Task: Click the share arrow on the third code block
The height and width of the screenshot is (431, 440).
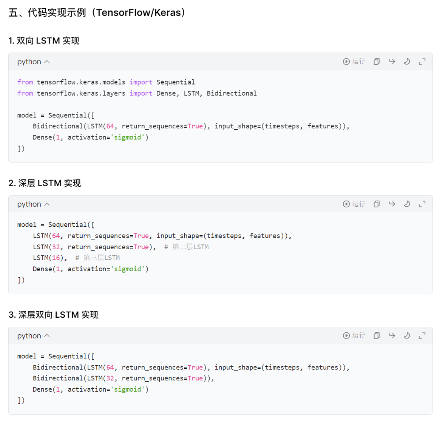Action: point(392,335)
